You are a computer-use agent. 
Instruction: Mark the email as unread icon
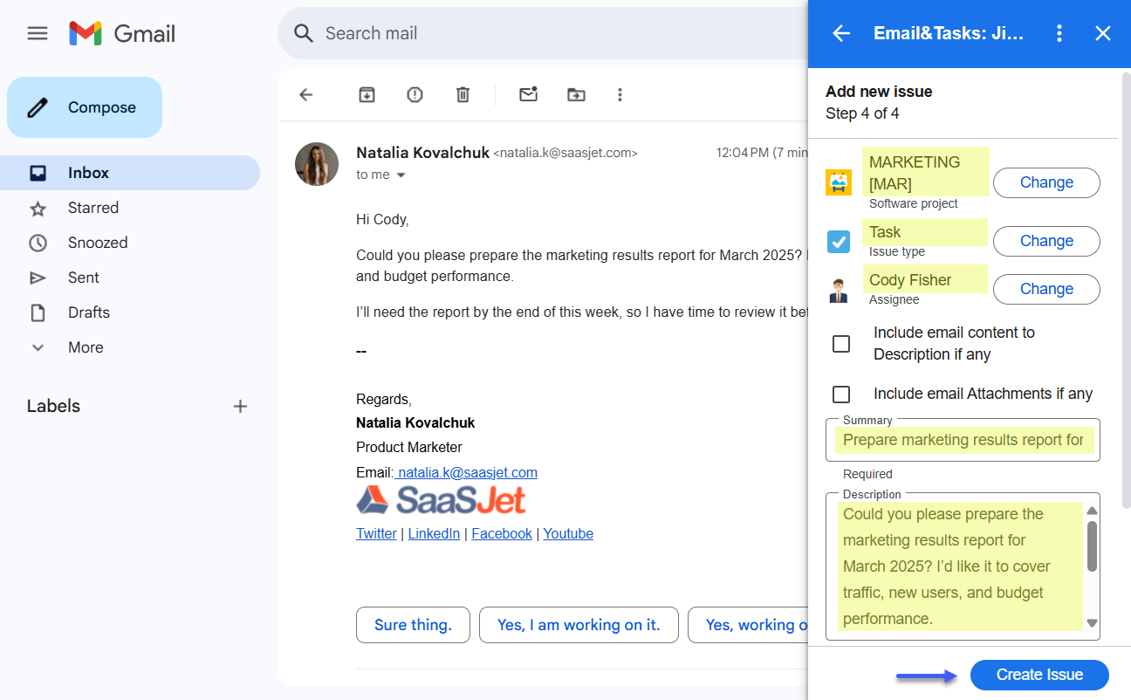pyautogui.click(x=528, y=94)
